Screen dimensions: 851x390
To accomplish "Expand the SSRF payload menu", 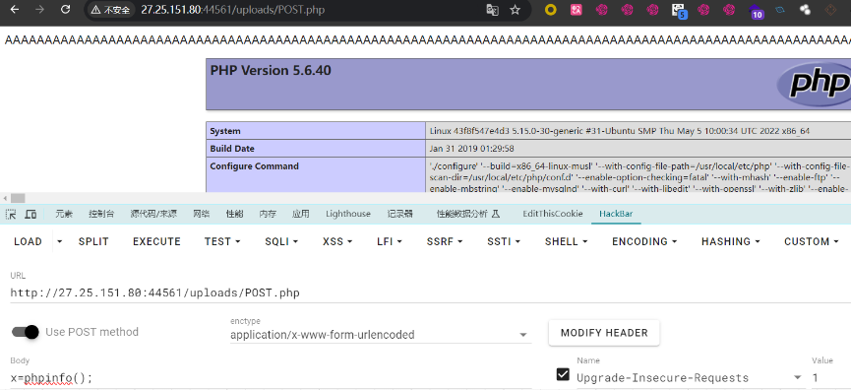I will click(445, 241).
